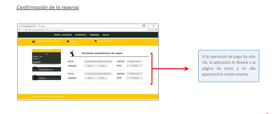Screen dimensions: 277x114
Task: Click the browser back arrow
Action: click(x=20, y=30)
